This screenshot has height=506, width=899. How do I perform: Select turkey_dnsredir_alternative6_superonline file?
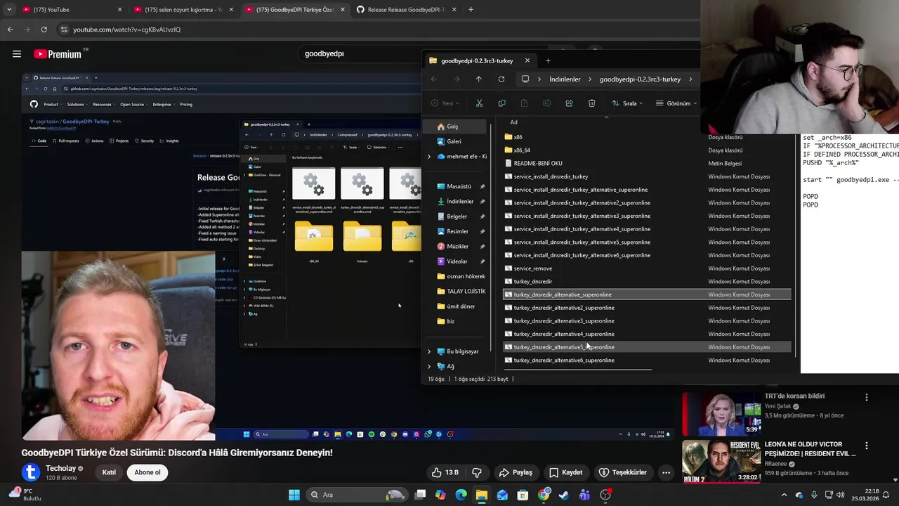click(564, 361)
